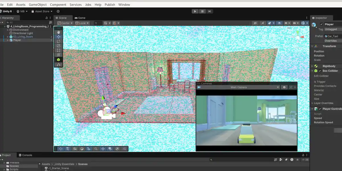
Task: Open the Local handle rotation dropdown
Action: (82, 23)
